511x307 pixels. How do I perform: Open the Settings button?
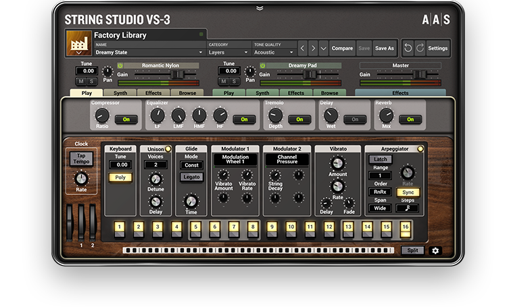pyautogui.click(x=438, y=48)
